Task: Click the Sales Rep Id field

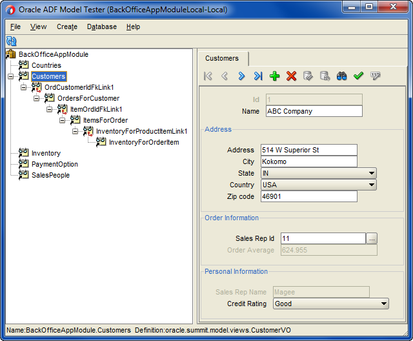Action: pos(323,238)
